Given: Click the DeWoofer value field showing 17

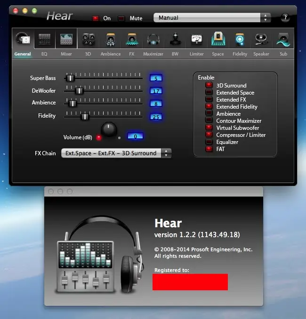Looking at the screenshot, I should click(x=156, y=91).
